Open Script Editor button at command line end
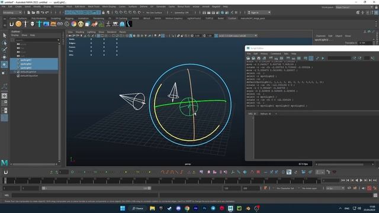The height and width of the screenshot is (213, 379). 375,195
